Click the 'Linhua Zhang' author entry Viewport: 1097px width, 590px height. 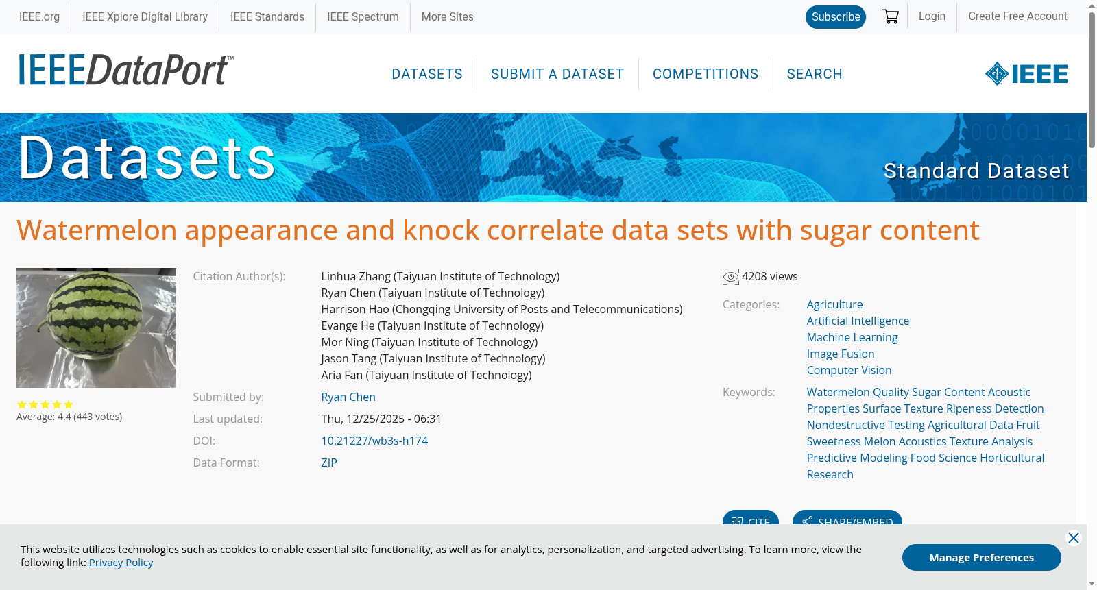pos(440,276)
